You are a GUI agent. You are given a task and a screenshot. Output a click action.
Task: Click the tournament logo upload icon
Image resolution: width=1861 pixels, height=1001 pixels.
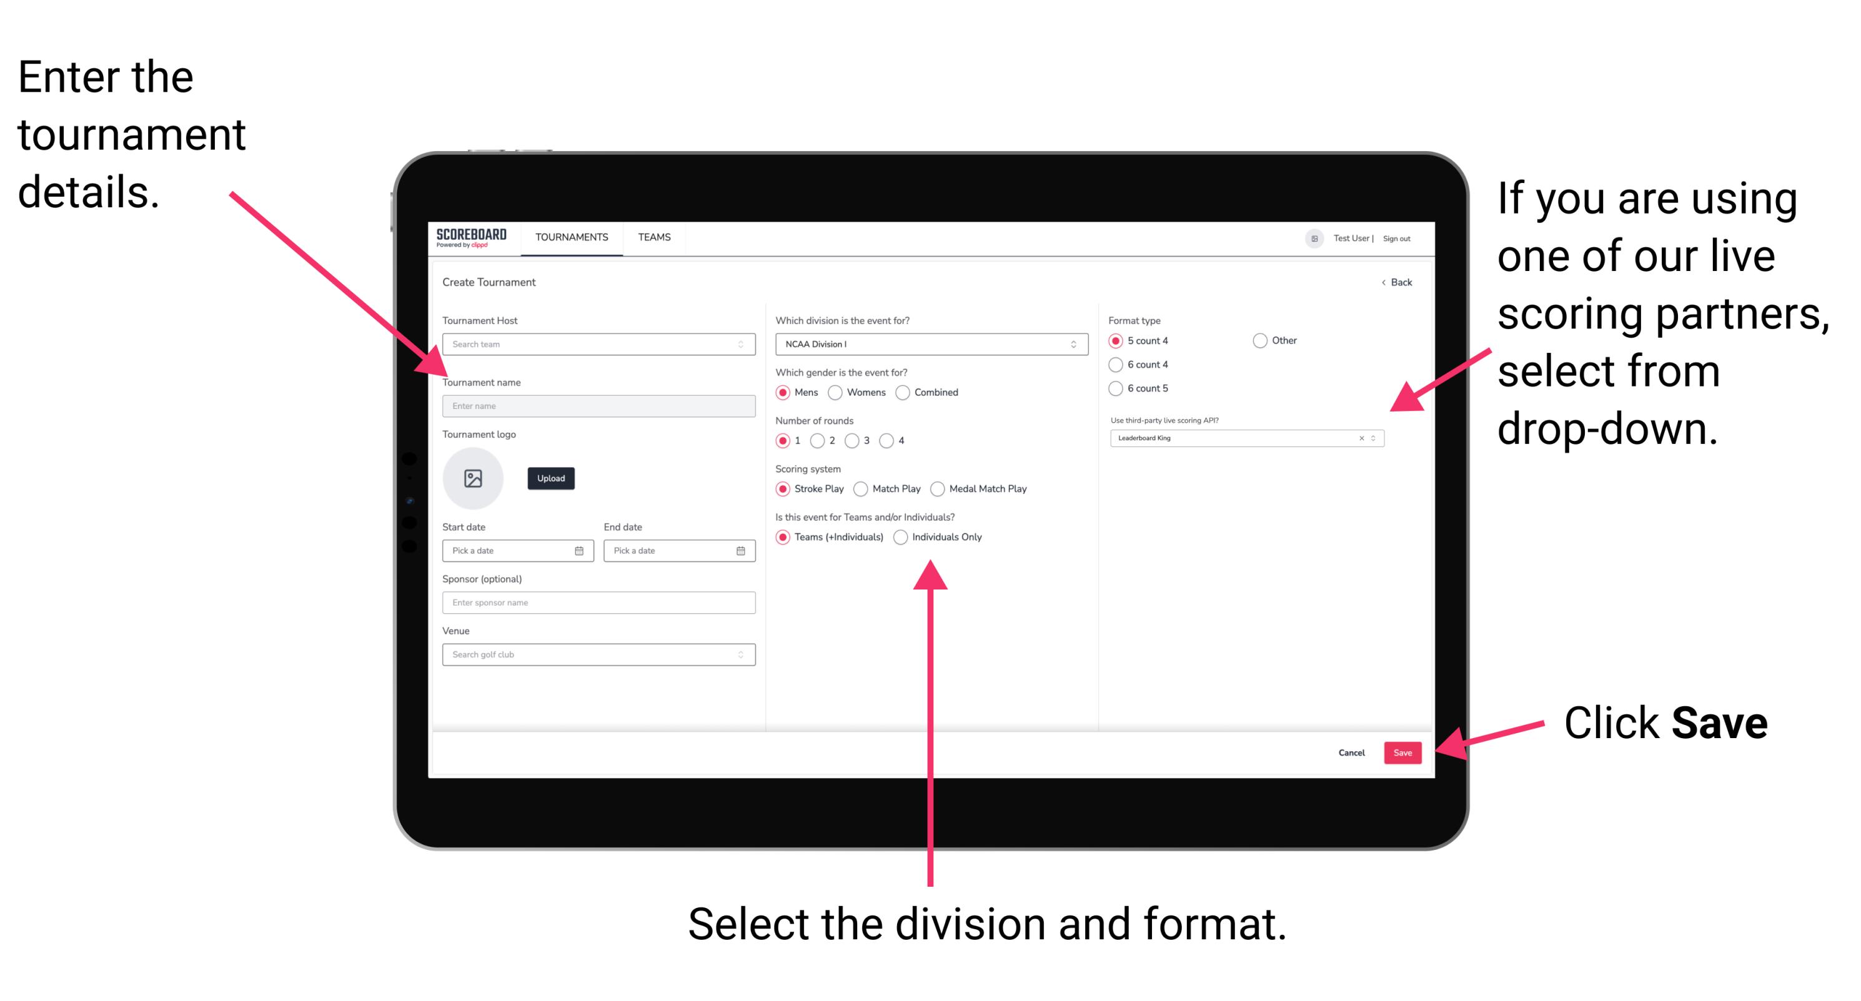(x=474, y=478)
